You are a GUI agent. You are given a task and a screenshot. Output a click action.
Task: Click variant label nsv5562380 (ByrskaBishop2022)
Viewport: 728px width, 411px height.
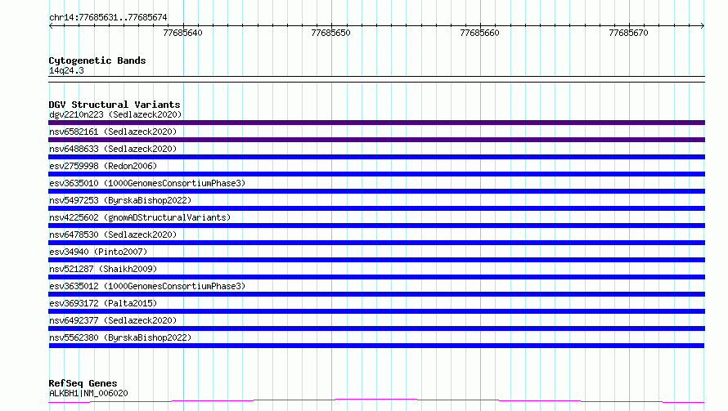point(120,337)
